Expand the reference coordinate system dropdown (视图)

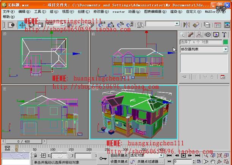click(x=63, y=24)
